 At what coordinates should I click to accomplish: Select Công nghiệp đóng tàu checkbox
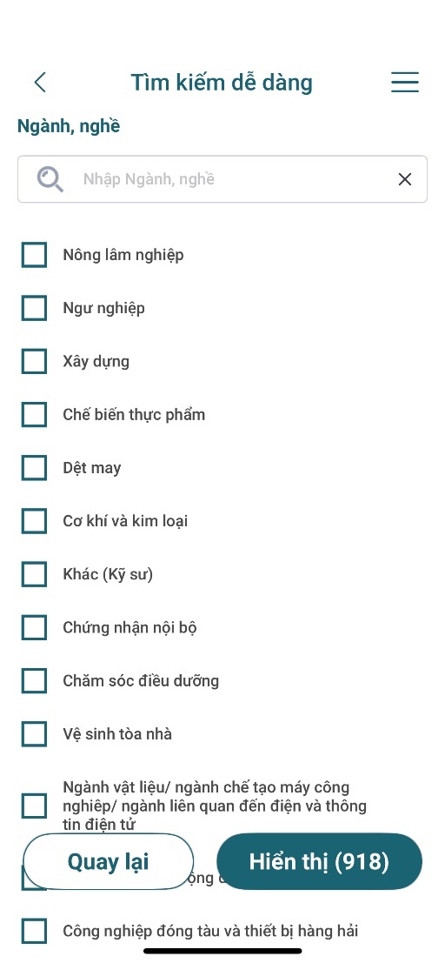35,931
